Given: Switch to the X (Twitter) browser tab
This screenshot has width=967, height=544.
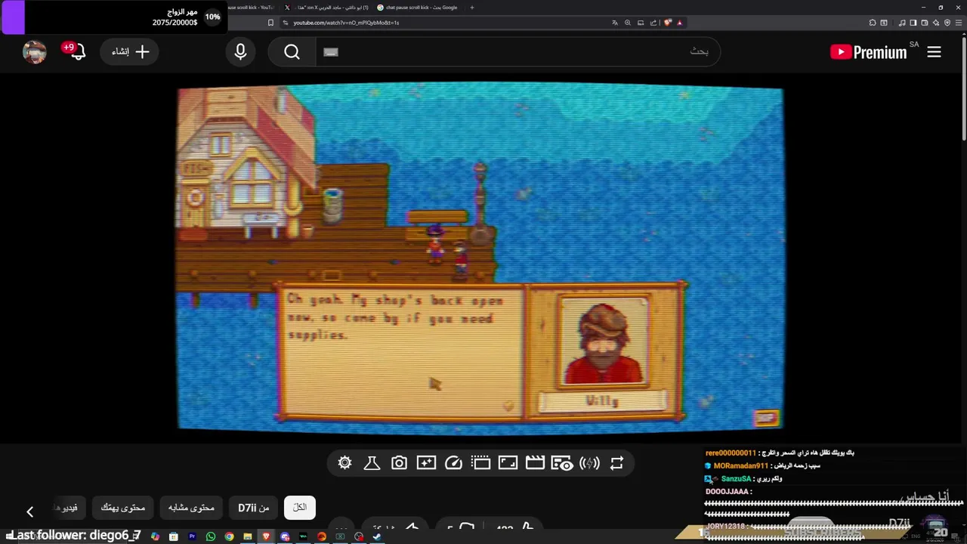Looking at the screenshot, I should point(326,8).
